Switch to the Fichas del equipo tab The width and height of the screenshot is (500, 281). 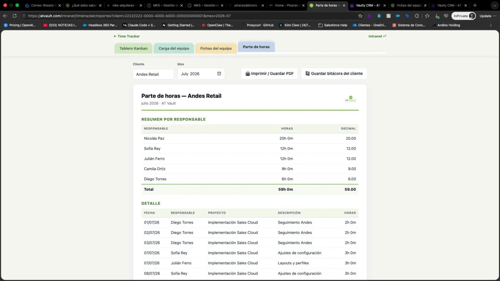(x=216, y=48)
